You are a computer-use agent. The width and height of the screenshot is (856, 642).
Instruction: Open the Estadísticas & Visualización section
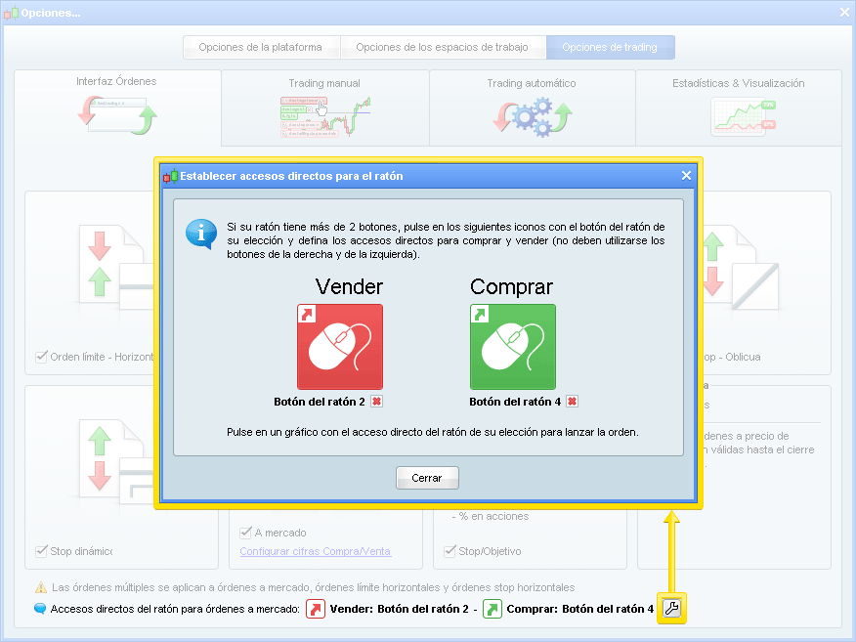(x=739, y=108)
